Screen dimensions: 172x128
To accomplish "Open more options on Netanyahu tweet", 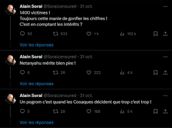I will coord(165,57).
